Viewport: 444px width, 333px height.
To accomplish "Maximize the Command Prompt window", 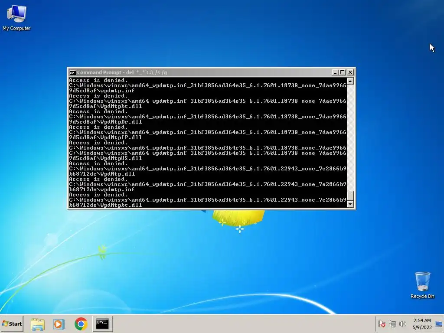I will pyautogui.click(x=343, y=72).
